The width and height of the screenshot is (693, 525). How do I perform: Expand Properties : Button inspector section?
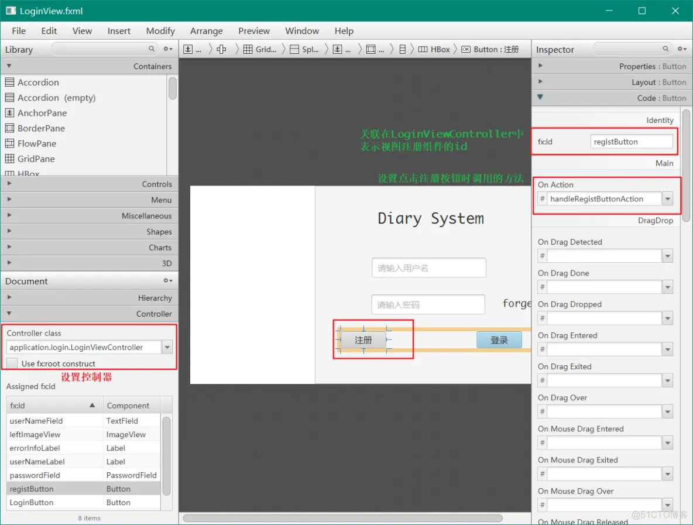tap(612, 66)
